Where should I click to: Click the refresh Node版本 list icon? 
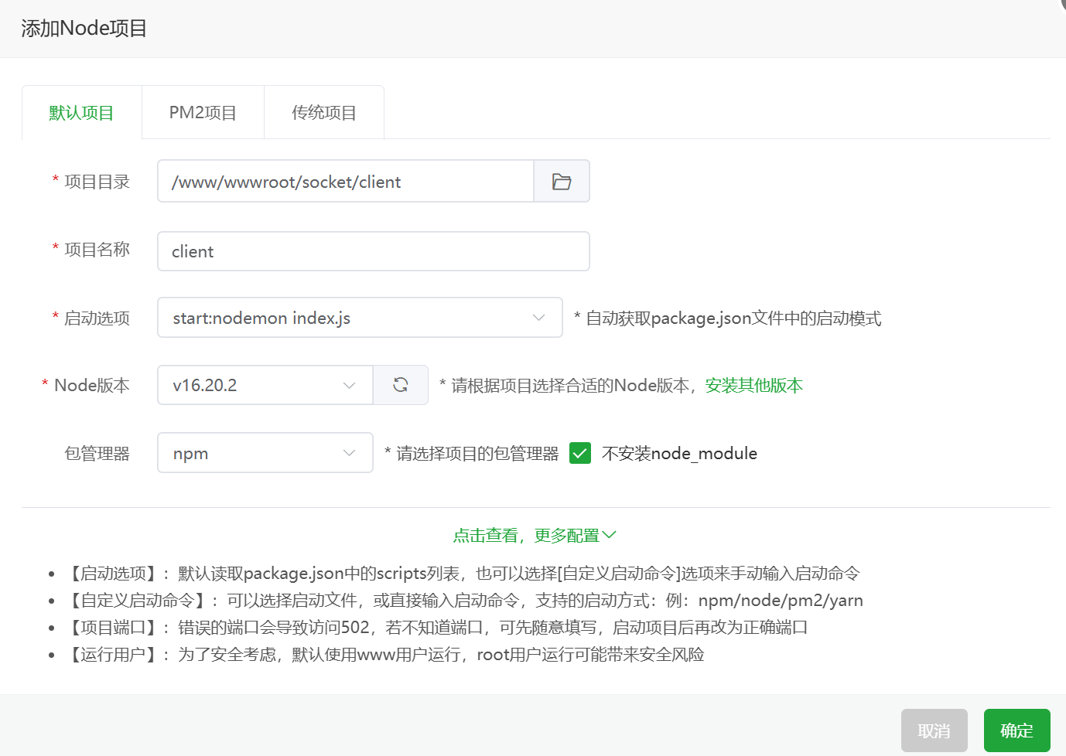[x=401, y=385]
